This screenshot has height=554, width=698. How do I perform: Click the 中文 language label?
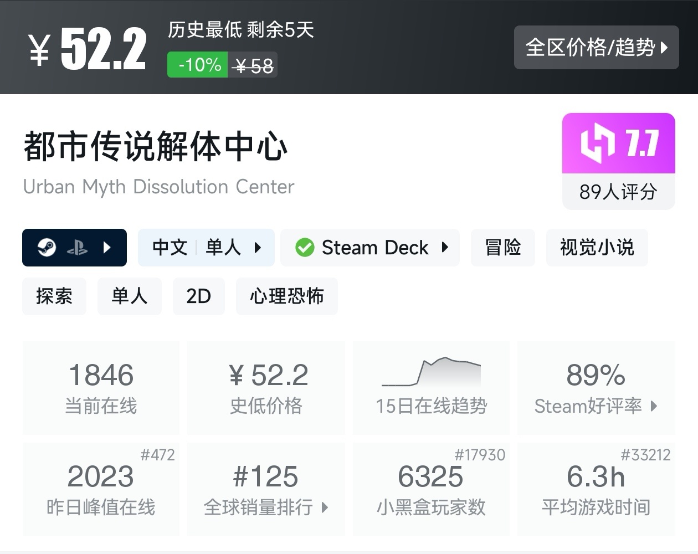(x=170, y=248)
